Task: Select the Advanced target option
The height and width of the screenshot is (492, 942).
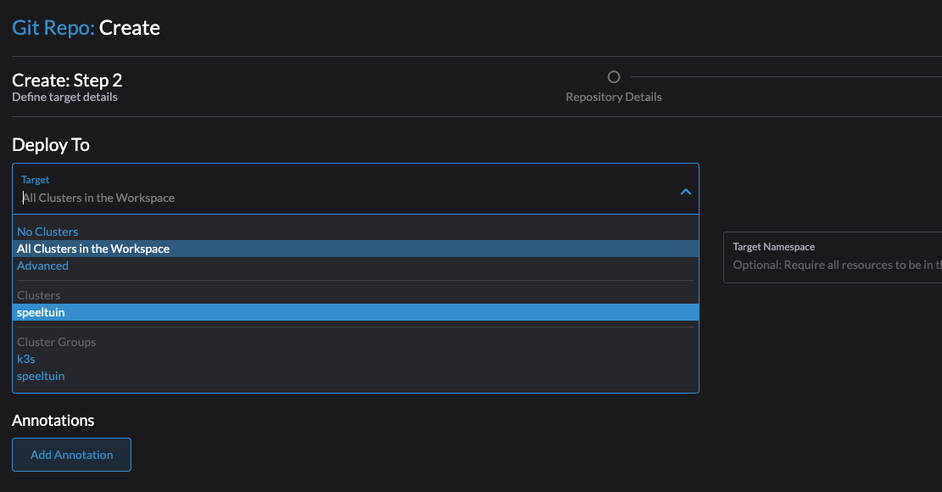Action: pos(42,266)
